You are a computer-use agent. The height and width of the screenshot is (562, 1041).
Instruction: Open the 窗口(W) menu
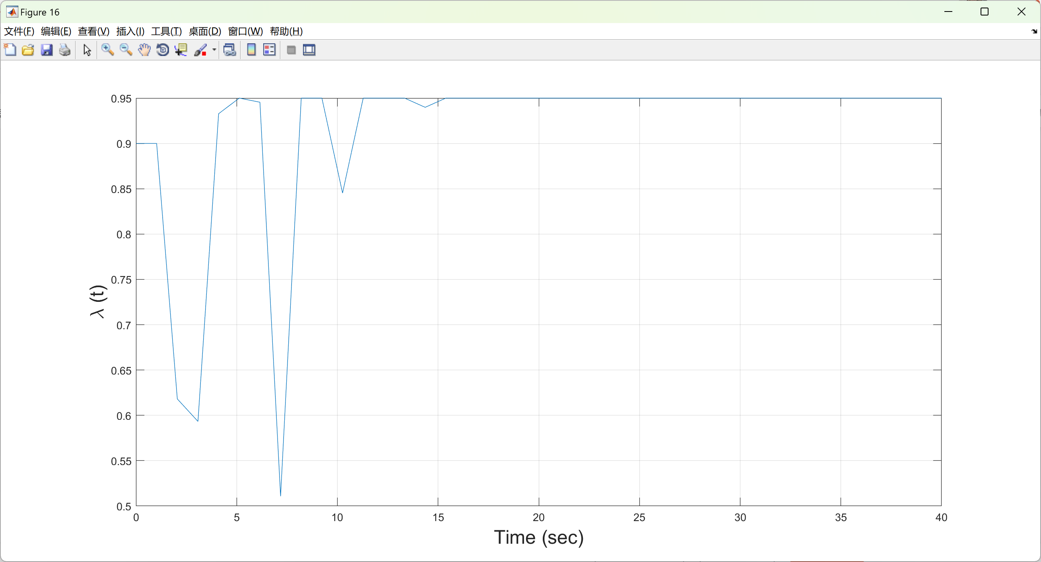pyautogui.click(x=246, y=31)
